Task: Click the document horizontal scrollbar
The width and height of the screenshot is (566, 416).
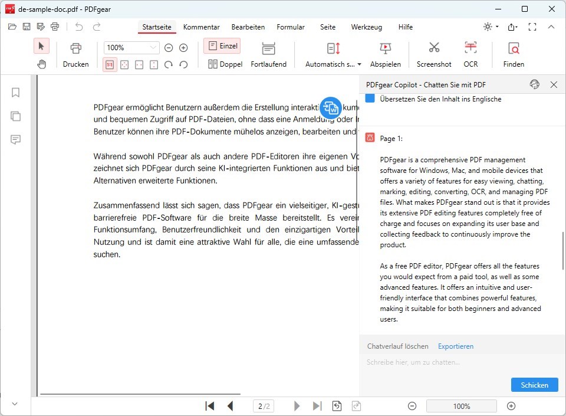Action: (x=140, y=394)
